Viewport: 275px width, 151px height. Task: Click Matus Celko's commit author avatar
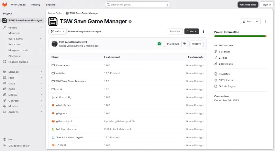[x=55, y=44]
